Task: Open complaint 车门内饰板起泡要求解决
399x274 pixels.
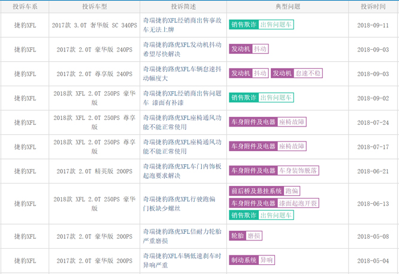Action: (182, 171)
